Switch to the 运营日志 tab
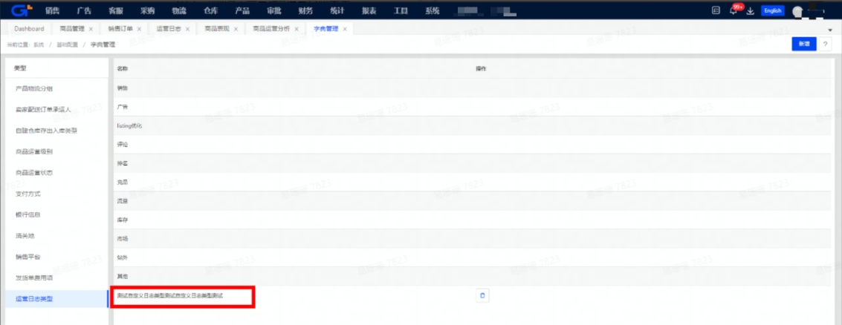The image size is (842, 325). [x=169, y=29]
